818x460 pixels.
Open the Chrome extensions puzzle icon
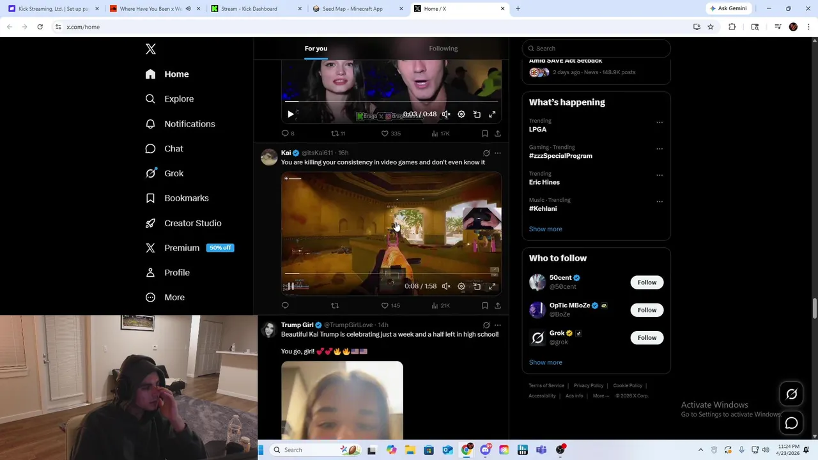732,27
